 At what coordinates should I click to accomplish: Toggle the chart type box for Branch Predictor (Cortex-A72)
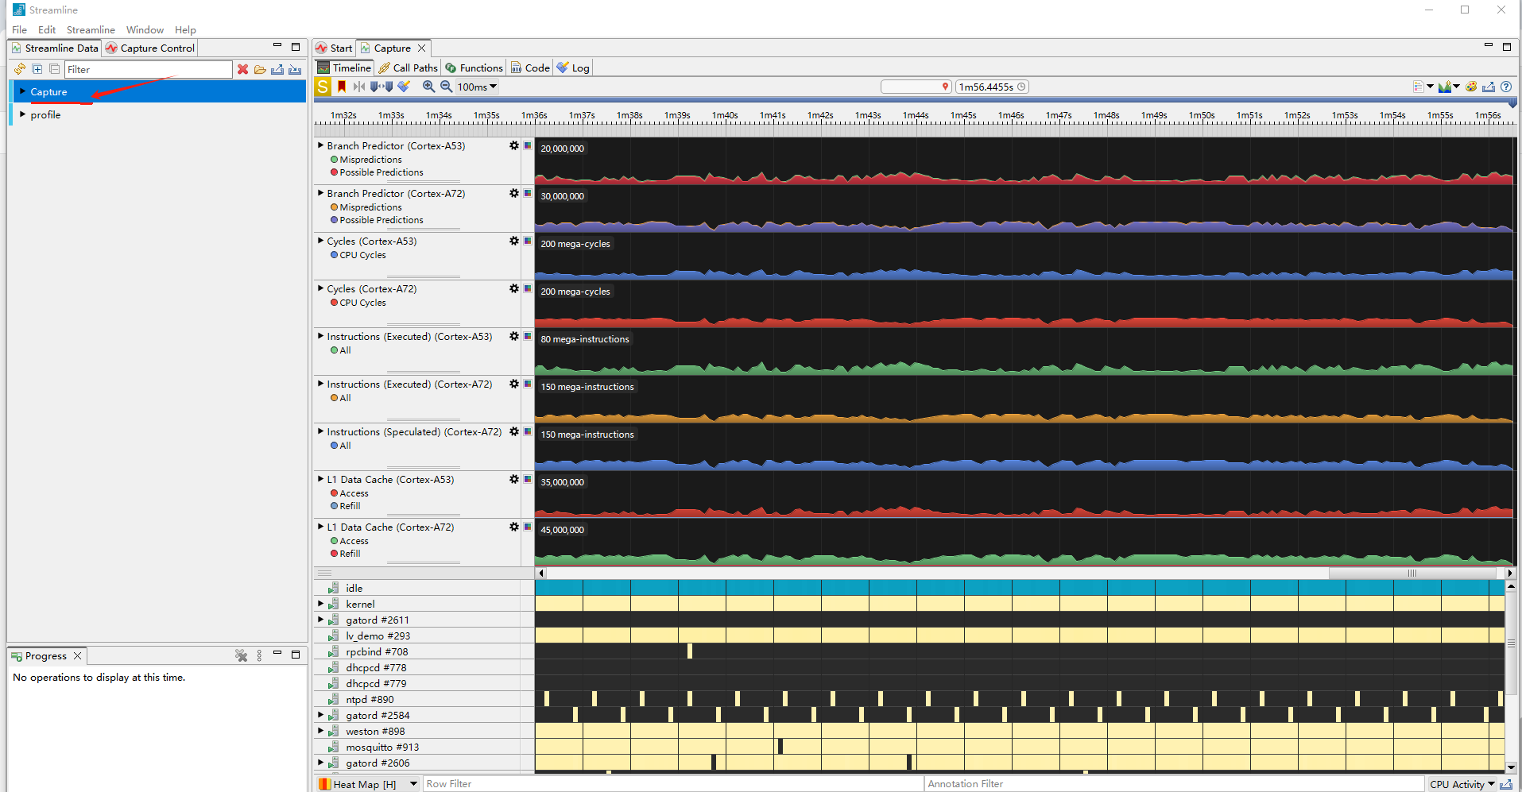tap(528, 193)
